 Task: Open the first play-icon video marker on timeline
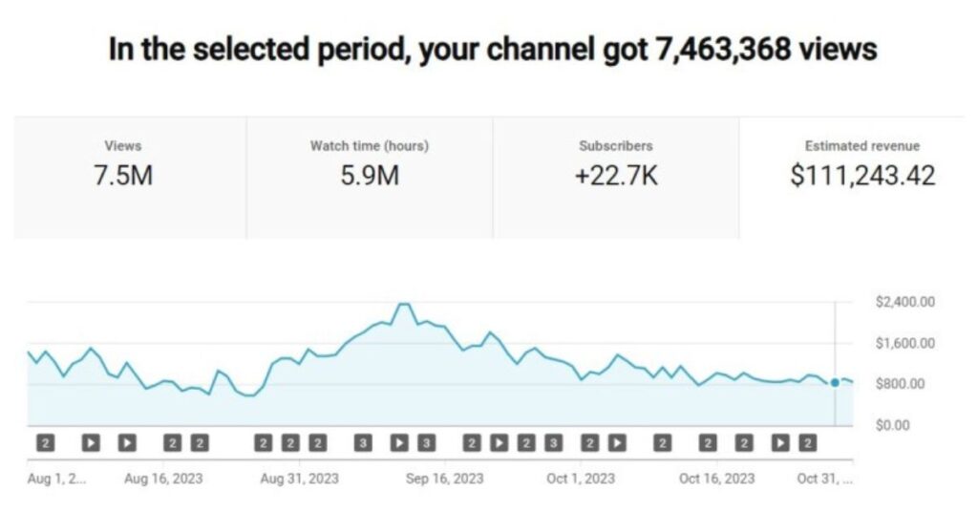coord(91,443)
